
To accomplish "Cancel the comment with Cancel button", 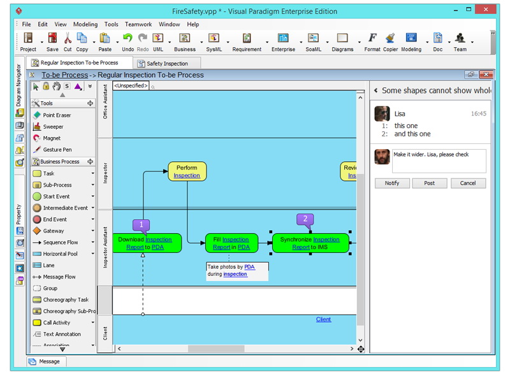I will [x=468, y=183].
